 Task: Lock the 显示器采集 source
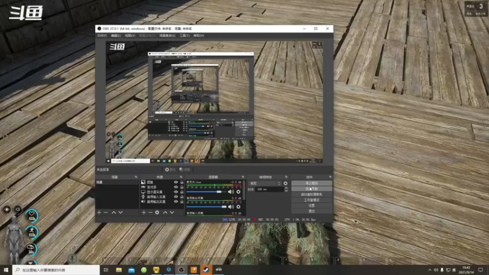[182, 192]
